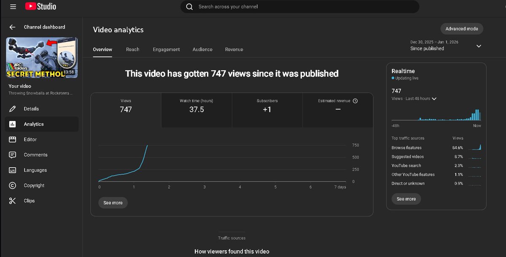Click the Languages subtitles icon
Viewport: 506px width, 257px height.
[12, 170]
